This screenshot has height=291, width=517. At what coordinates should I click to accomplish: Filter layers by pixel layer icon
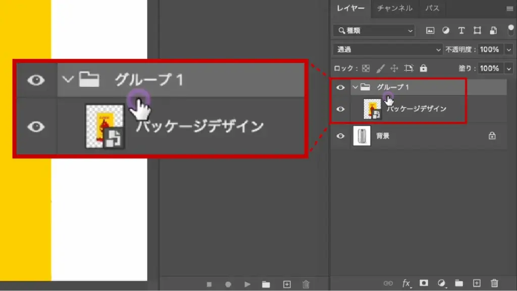pyautogui.click(x=430, y=30)
